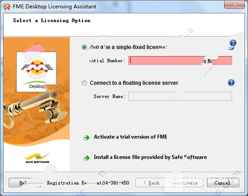Viewport: 248px width, 196px height.
Task: Focus the Serial Number input field
Action: tap(180, 60)
